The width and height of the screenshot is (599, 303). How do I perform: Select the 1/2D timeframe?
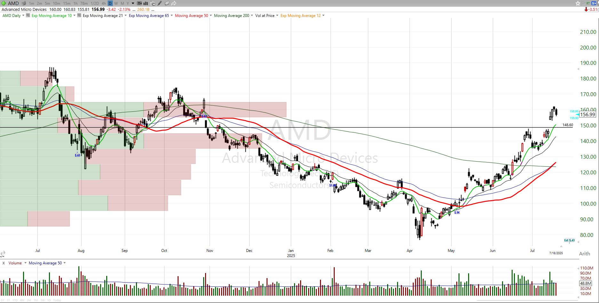click(x=95, y=4)
